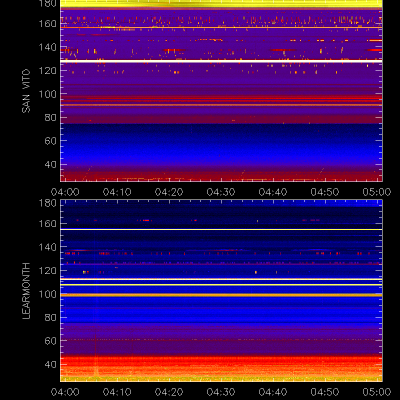Click 05:00 time label under SAN VITO plot
400x400 pixels.
pyautogui.click(x=377, y=192)
